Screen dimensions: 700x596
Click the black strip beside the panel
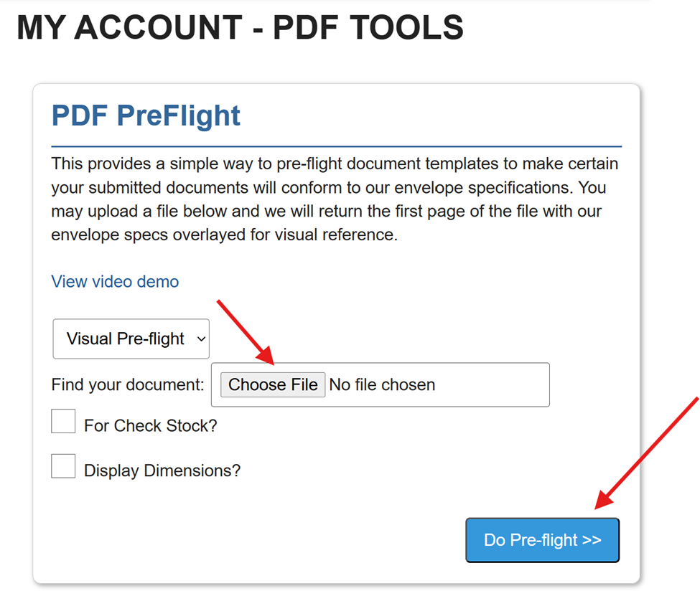click(x=675, y=215)
